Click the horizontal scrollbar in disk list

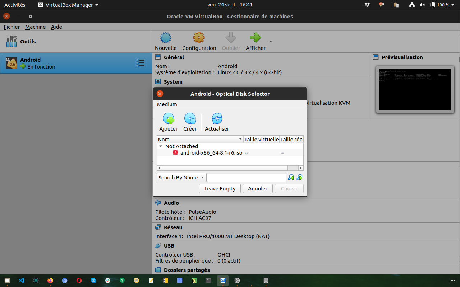point(225,168)
